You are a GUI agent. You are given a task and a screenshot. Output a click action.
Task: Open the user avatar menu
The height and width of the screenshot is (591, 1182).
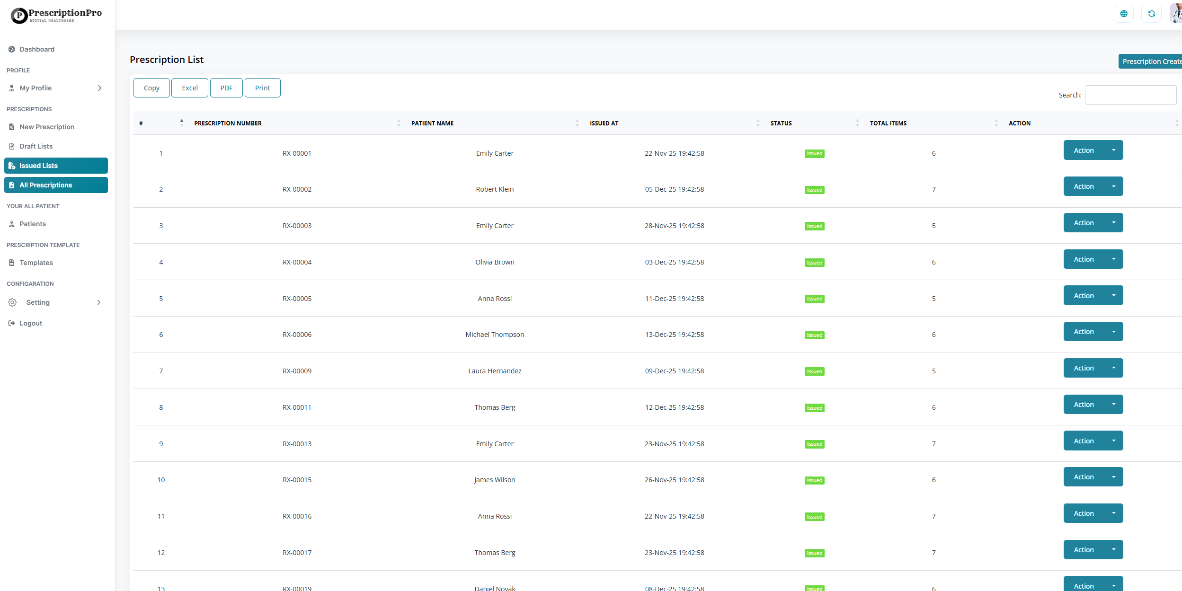(1176, 14)
